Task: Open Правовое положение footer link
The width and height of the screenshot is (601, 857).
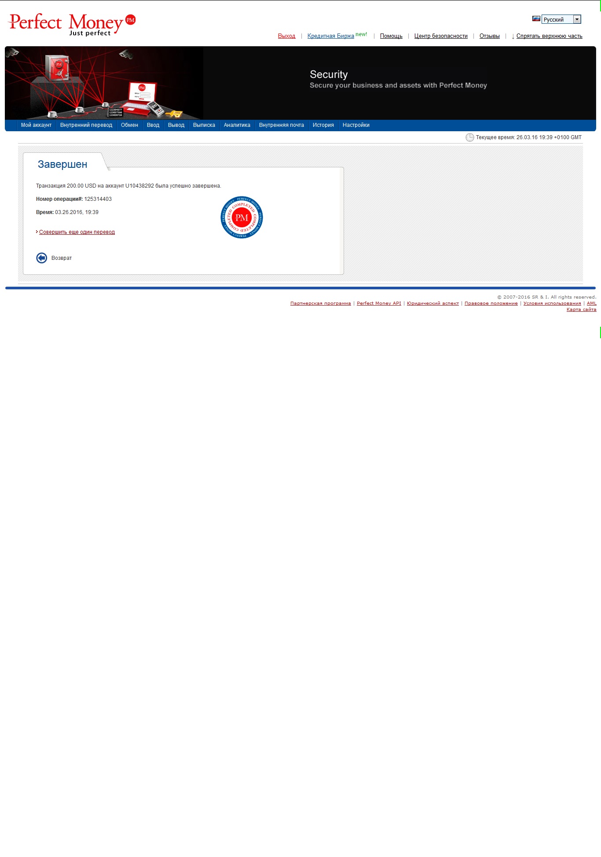Action: click(x=491, y=303)
